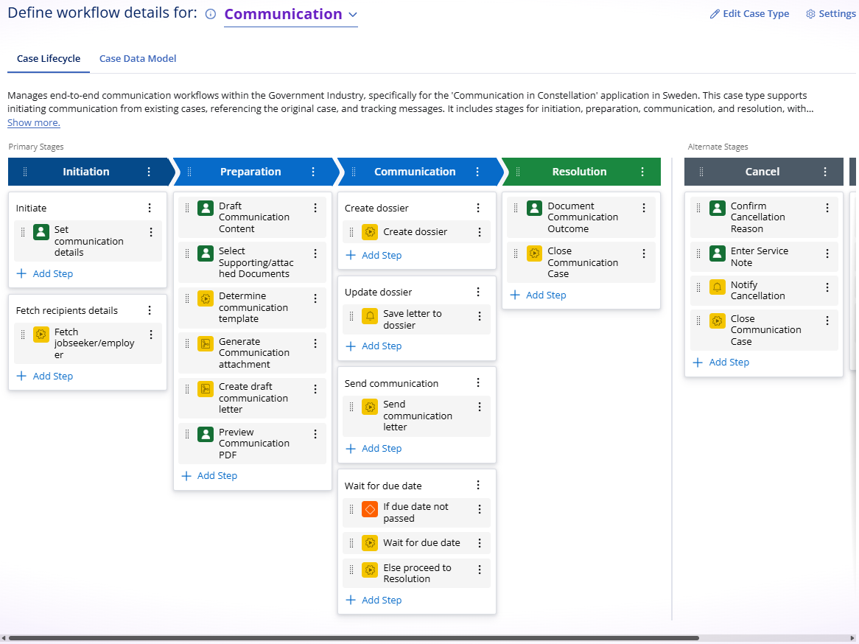859x644 pixels.
Task: Click the If due date not passed decision icon
Action: pyautogui.click(x=370, y=509)
